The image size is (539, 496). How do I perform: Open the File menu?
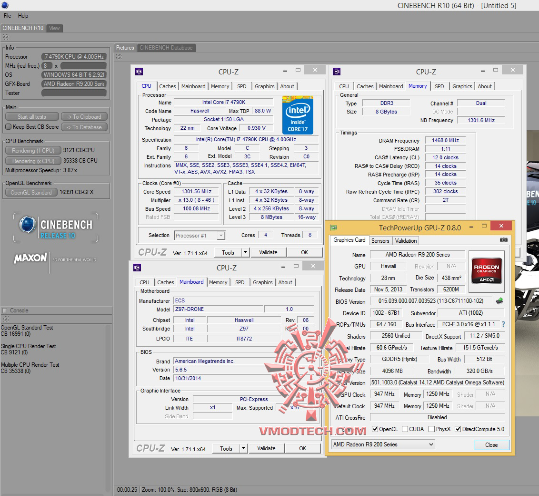8,16
